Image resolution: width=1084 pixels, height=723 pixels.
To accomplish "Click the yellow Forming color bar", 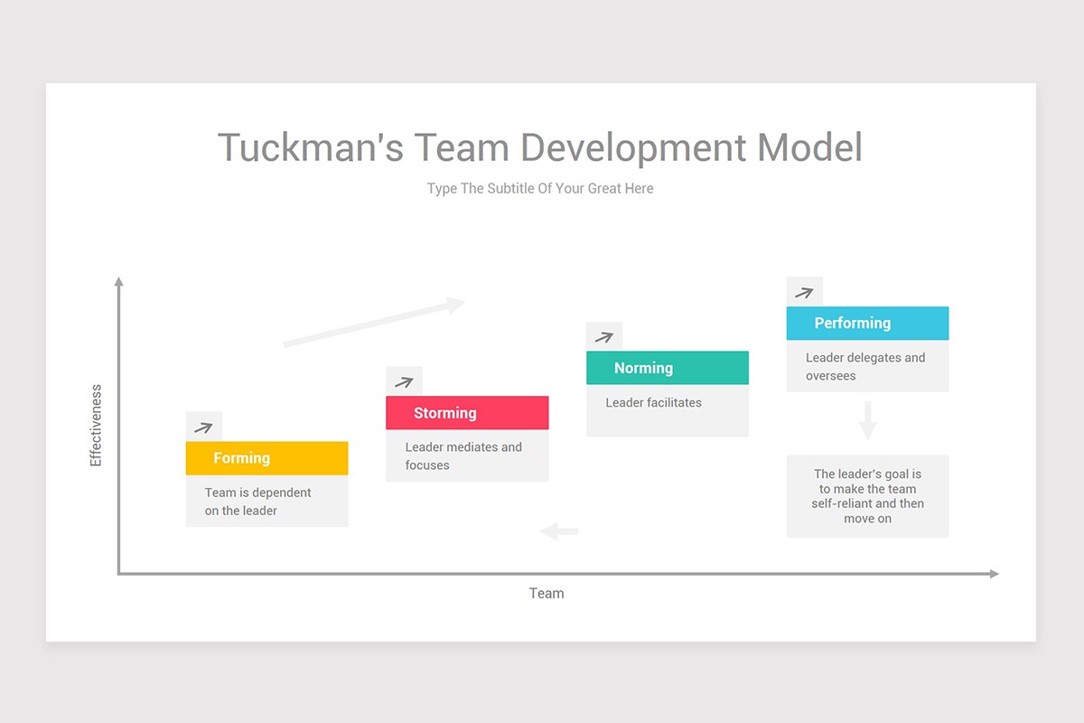I will tap(266, 458).
